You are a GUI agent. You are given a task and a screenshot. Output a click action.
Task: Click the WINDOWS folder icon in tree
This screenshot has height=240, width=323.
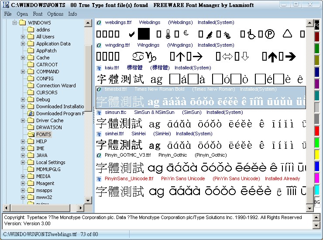click(x=23, y=22)
